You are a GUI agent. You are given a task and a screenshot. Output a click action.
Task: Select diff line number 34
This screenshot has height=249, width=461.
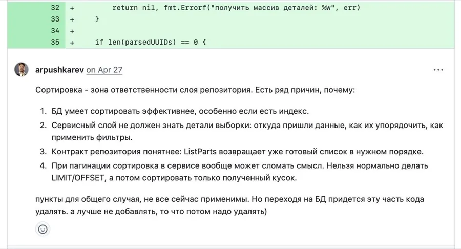click(x=55, y=31)
